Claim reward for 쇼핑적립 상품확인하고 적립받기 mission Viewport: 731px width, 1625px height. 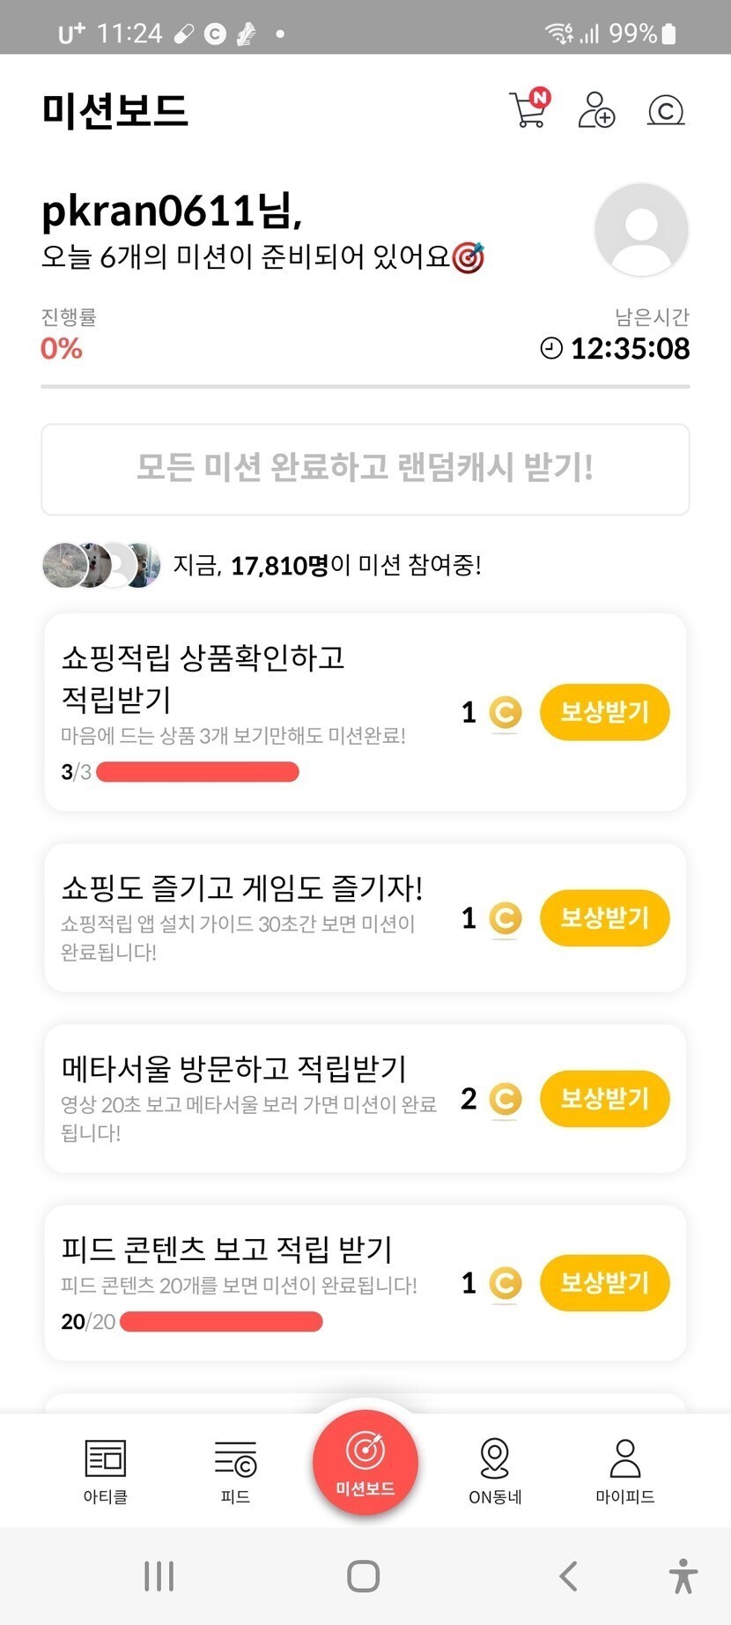click(604, 712)
